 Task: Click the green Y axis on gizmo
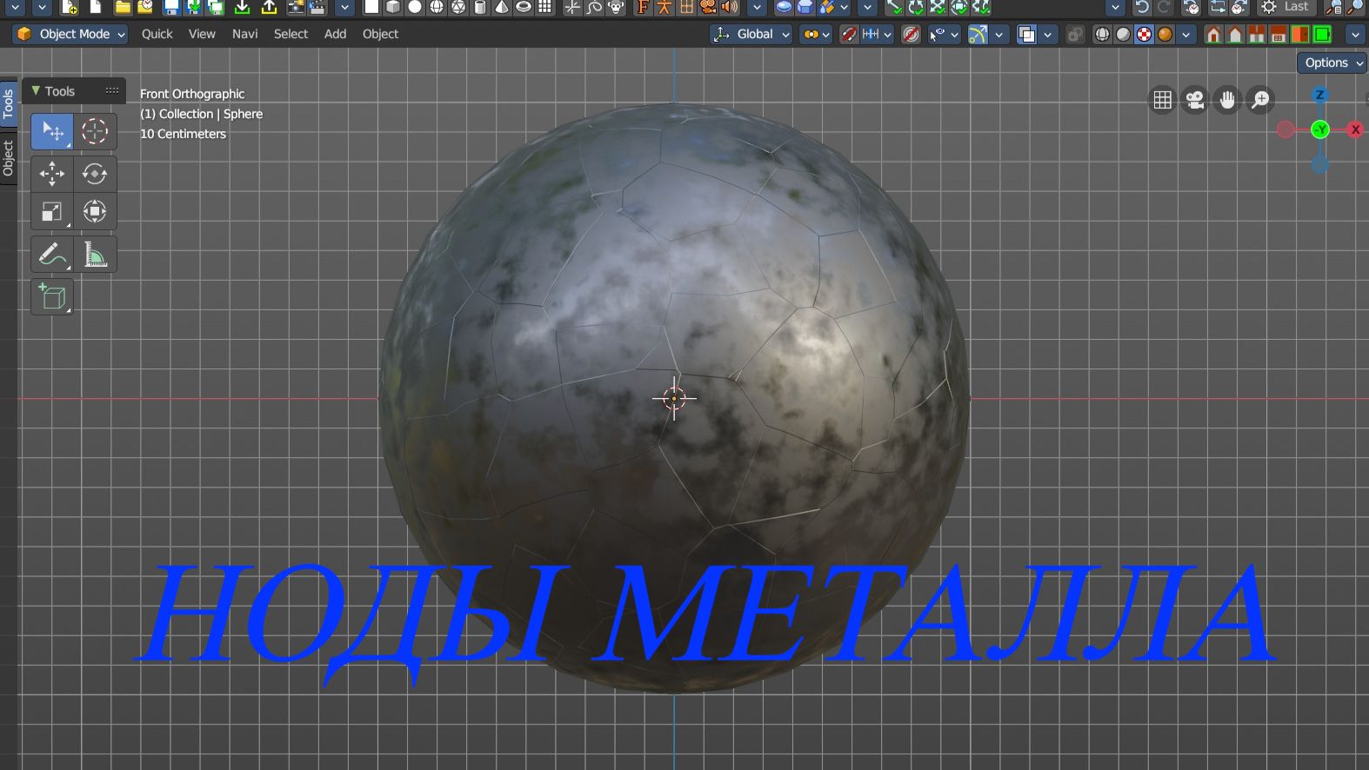[1320, 129]
